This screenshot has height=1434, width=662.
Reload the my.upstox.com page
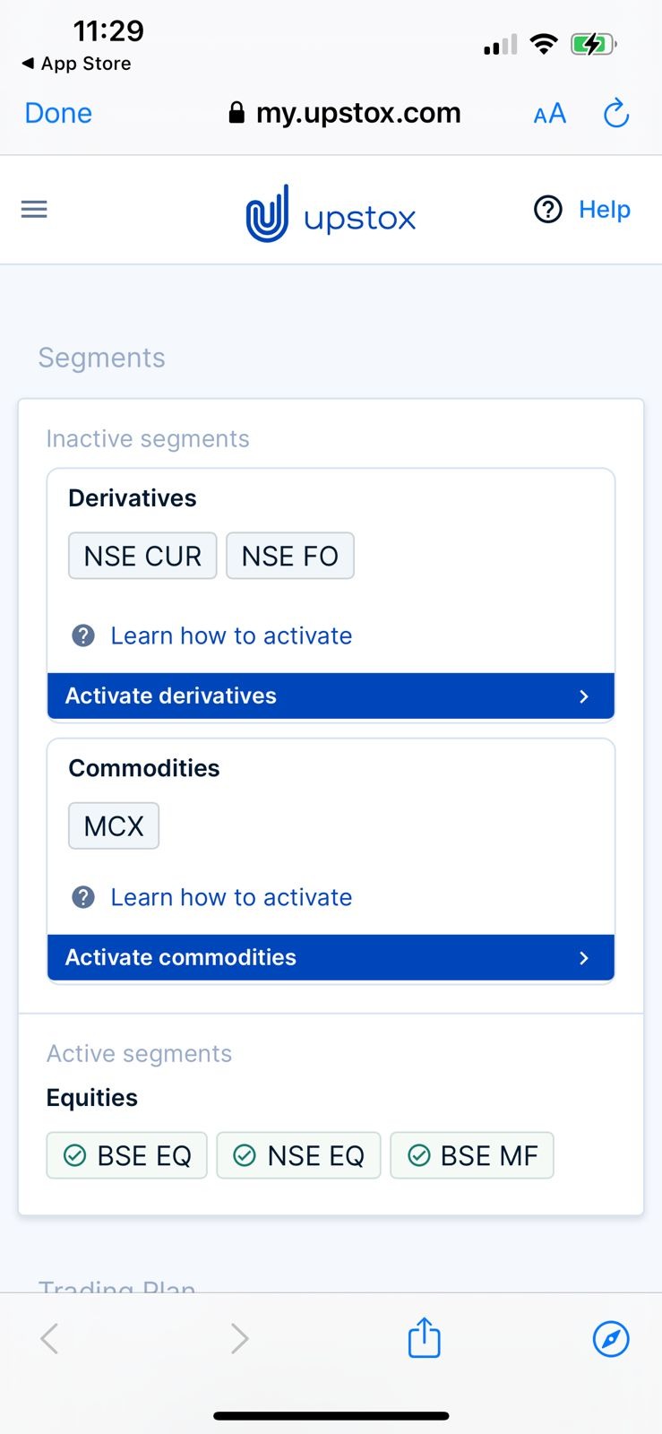[x=615, y=113]
